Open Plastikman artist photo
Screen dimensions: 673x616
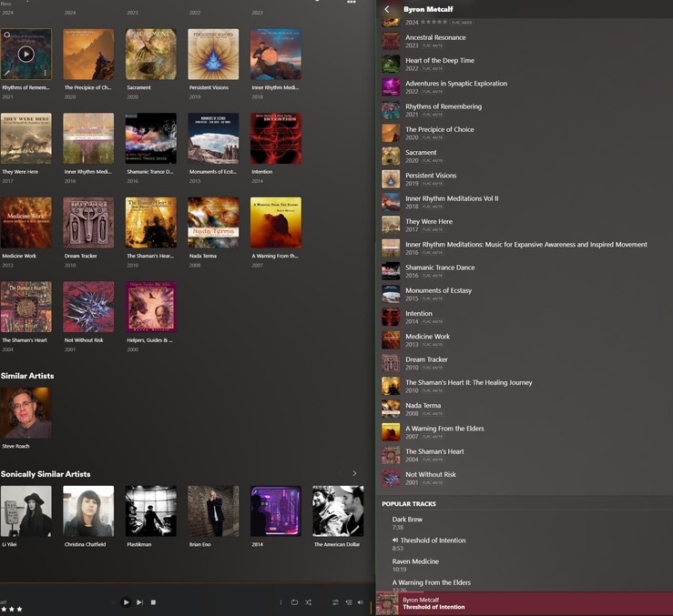click(x=150, y=510)
